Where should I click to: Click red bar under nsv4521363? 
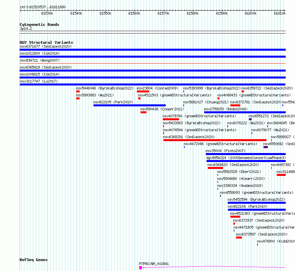pos(235,217)
